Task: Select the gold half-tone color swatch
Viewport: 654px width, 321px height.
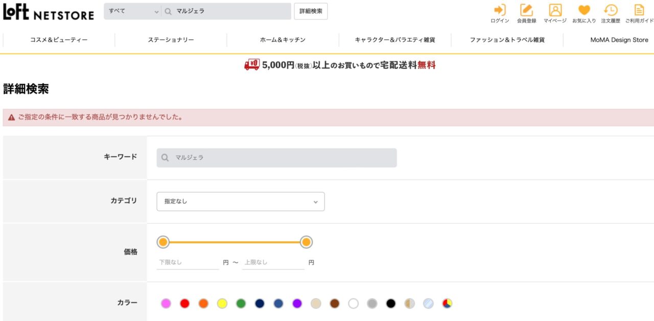Action: click(x=410, y=304)
